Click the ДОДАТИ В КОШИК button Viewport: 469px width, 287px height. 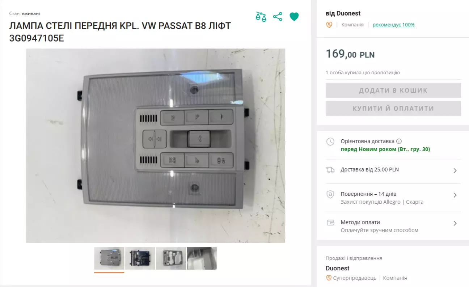(x=393, y=90)
